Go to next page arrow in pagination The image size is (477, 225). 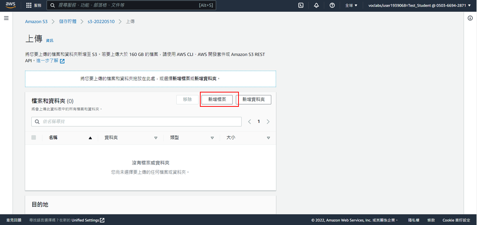pyautogui.click(x=268, y=121)
